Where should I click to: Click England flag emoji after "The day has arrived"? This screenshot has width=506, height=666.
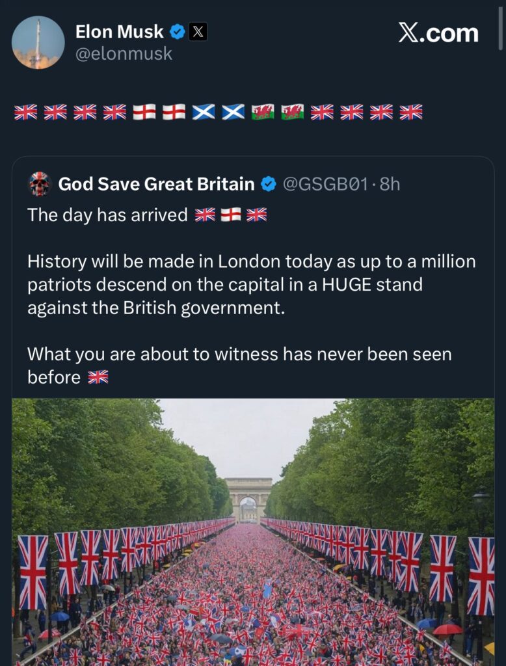click(x=231, y=215)
